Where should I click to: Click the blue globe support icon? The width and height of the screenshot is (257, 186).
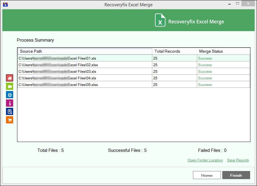[10, 95]
